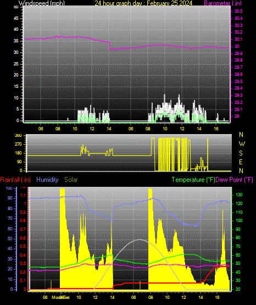Viewport: 256px width, 305px height.
Task: Click the 45 mph tick on windspeed axis
Action: click(16, 19)
